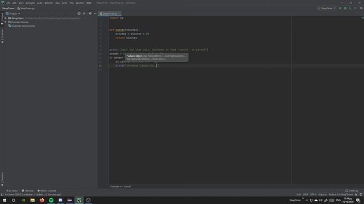Screen dimensions: 364x204
Task: Change the CRLF line separator setting
Action: 305,195
